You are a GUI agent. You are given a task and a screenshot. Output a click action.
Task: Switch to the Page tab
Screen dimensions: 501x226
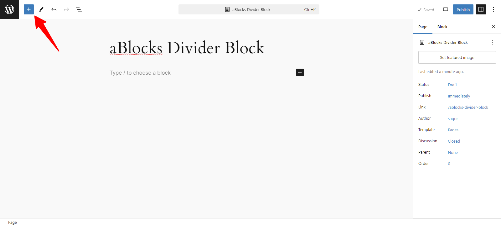click(423, 27)
